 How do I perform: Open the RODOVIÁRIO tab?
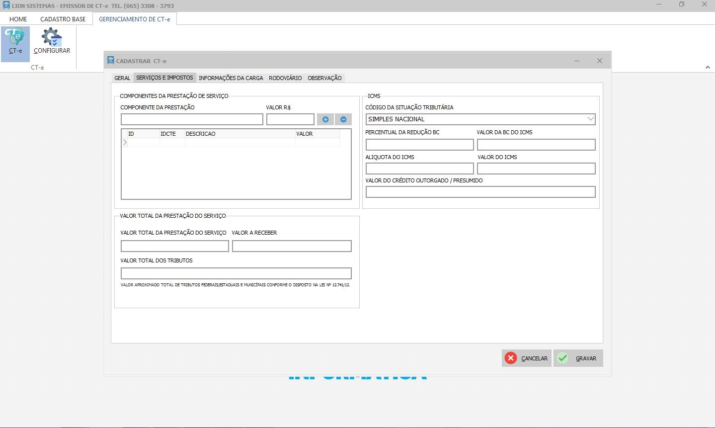click(x=285, y=78)
